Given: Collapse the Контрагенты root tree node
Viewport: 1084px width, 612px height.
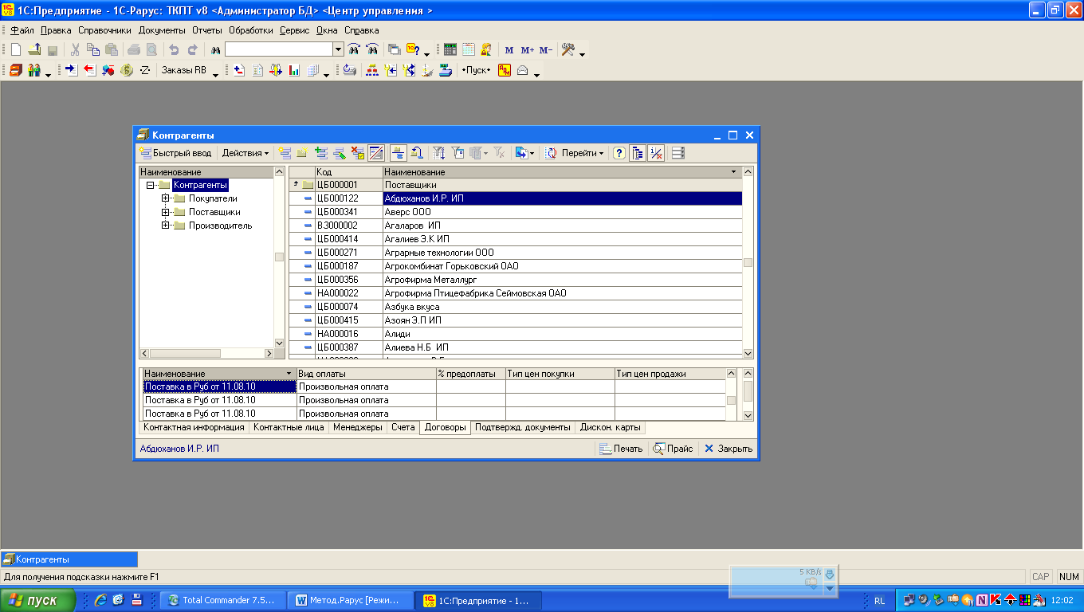Looking at the screenshot, I should 151,185.
